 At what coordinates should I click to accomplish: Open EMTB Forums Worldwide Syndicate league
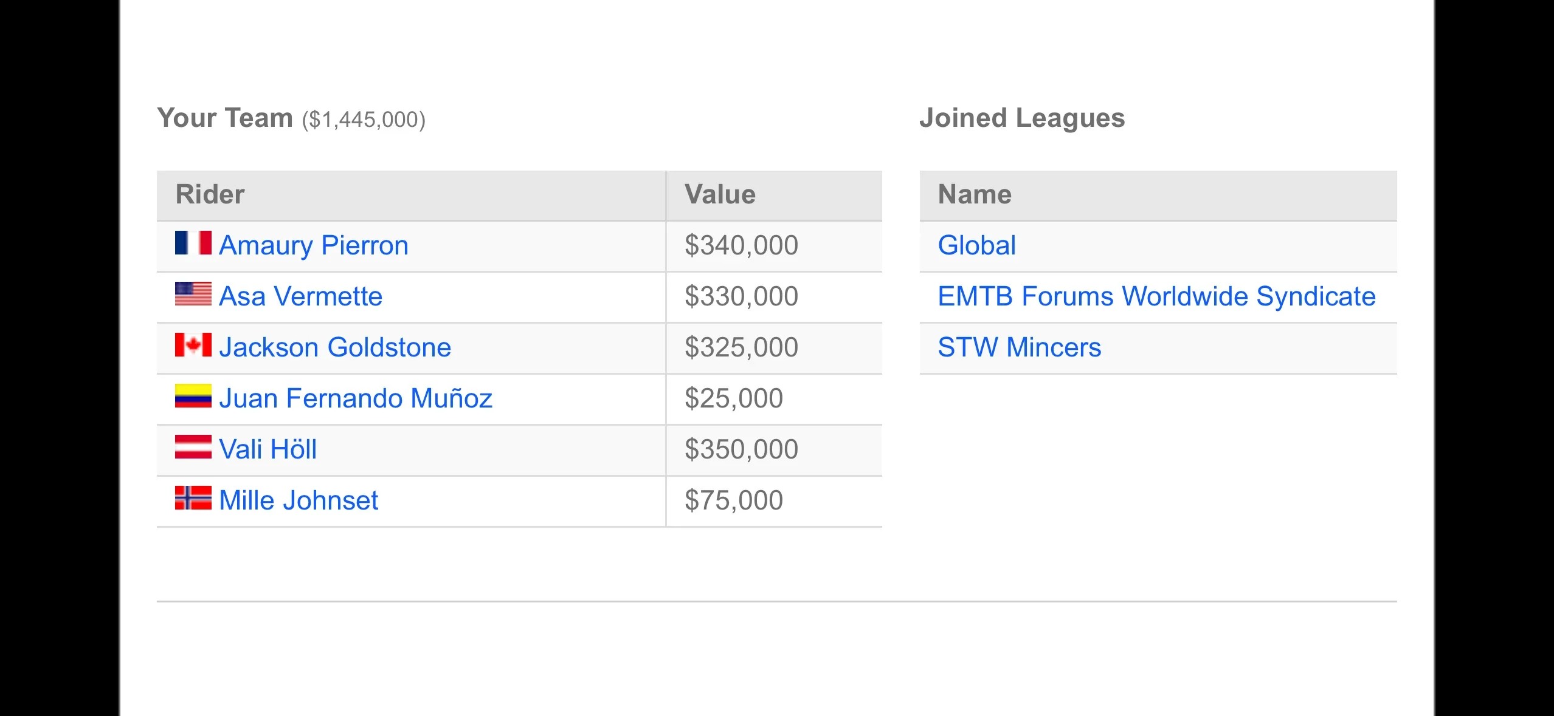click(1157, 297)
